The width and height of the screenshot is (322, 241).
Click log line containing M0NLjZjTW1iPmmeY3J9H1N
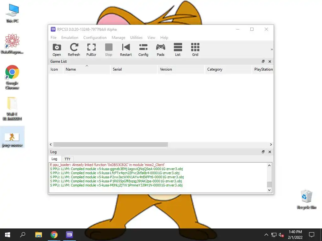pyautogui.click(x=116, y=185)
